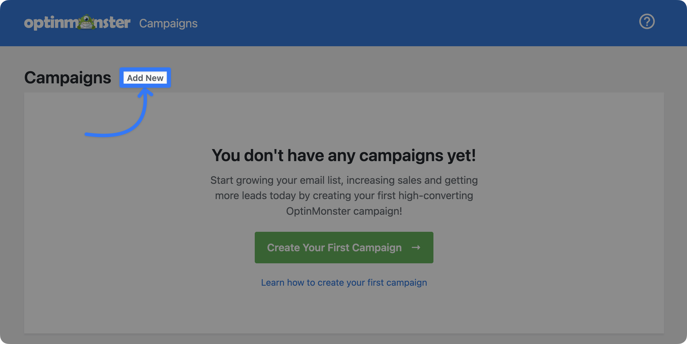Click the bold Campaigns page heading
Image resolution: width=687 pixels, height=344 pixels.
coord(68,78)
